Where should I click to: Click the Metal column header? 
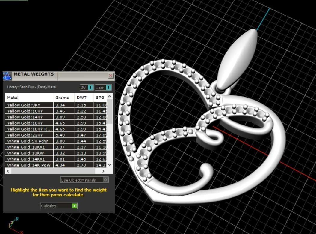[x=29, y=97]
